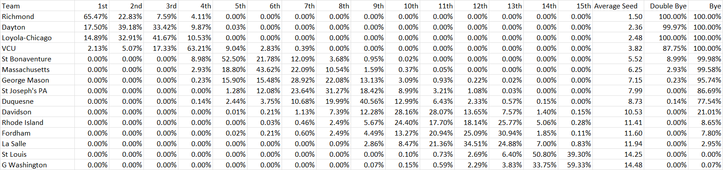Click the George Mason row label

[x=37, y=80]
